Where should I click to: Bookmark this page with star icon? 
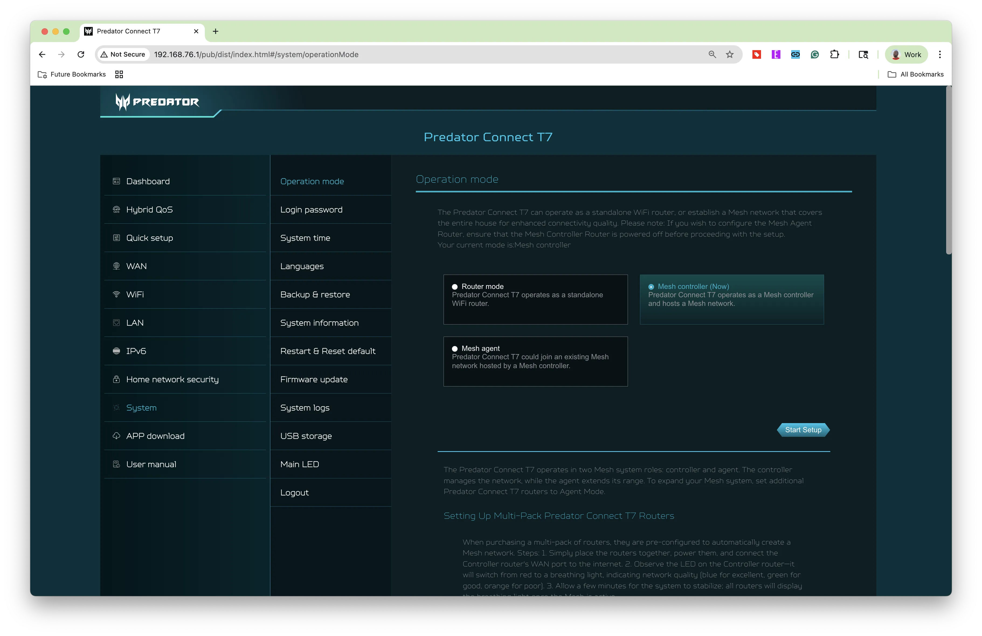click(729, 54)
